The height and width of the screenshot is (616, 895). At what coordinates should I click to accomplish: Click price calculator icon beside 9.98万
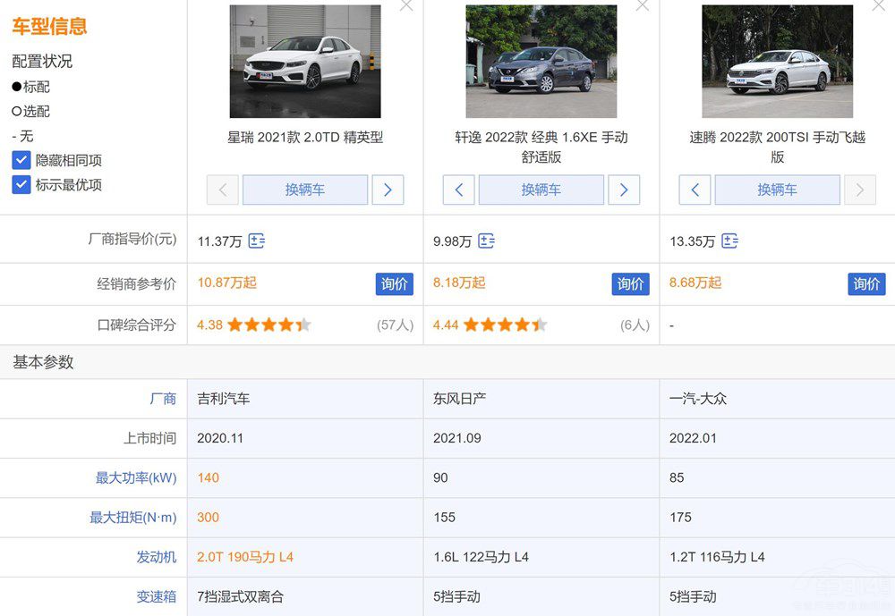pos(486,241)
